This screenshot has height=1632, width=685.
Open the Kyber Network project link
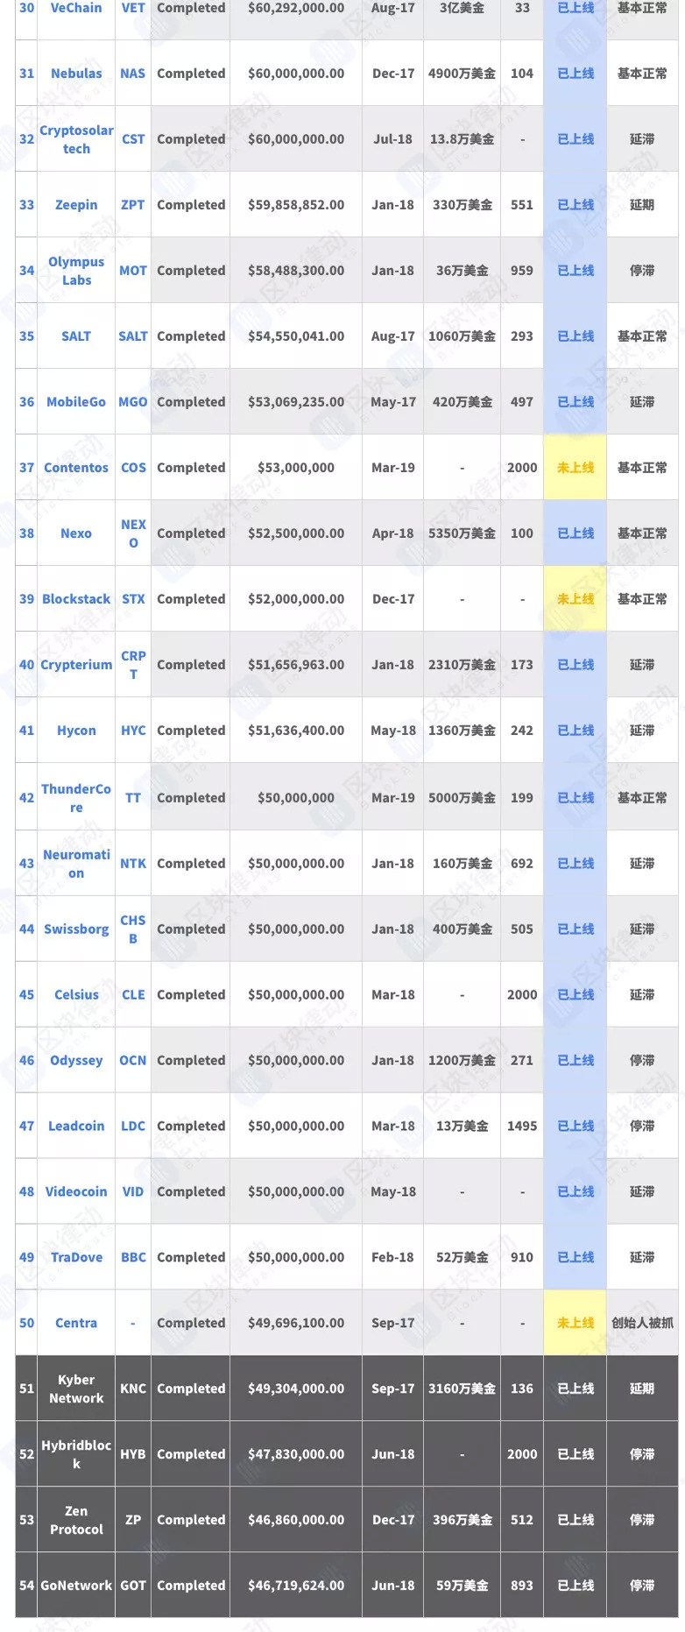pos(76,1389)
